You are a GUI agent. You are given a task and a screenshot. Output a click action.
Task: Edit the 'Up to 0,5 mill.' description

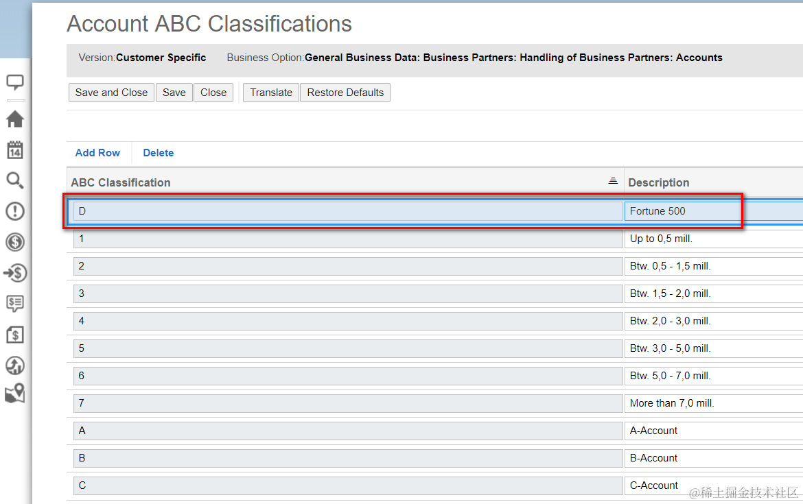(x=713, y=239)
